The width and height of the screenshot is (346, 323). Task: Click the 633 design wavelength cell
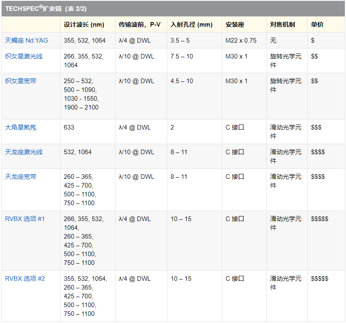(69, 127)
